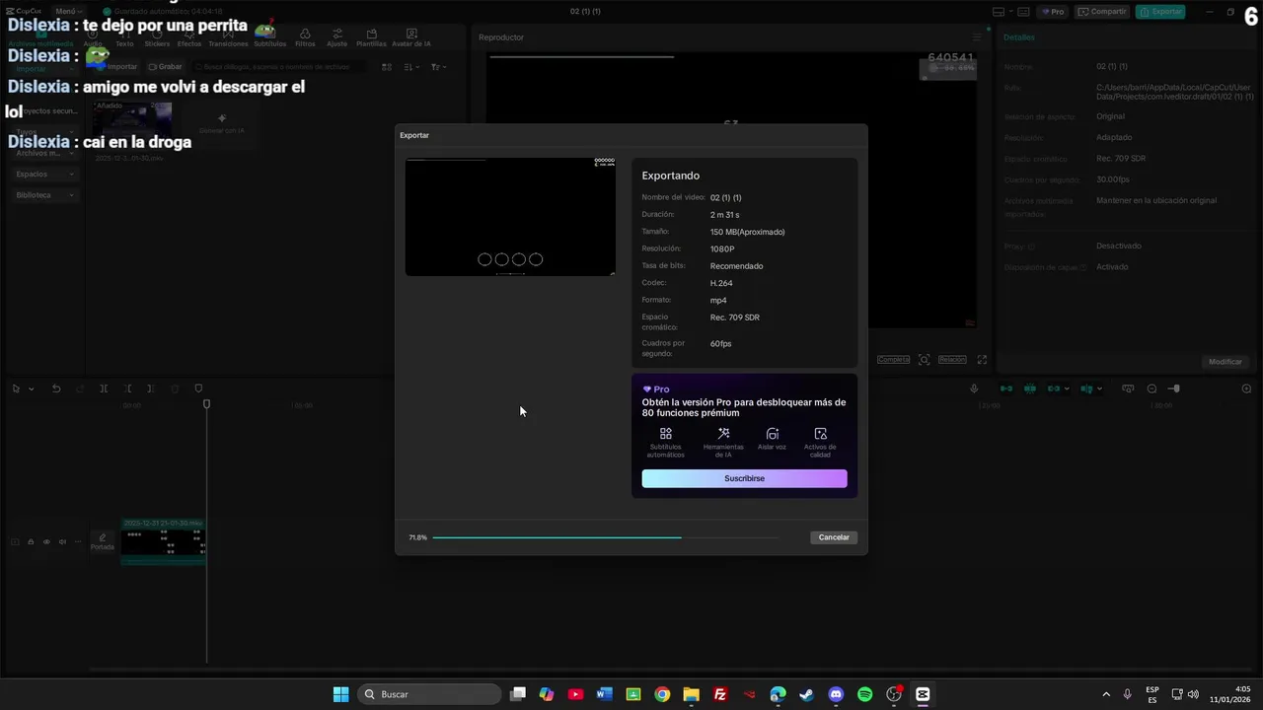This screenshot has height=710, width=1263.
Task: Open track more options ellipsis
Action: coord(77,541)
